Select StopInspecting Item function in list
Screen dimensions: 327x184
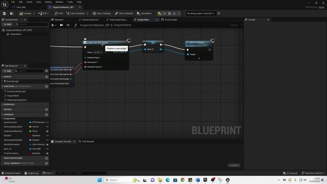tap(17, 100)
